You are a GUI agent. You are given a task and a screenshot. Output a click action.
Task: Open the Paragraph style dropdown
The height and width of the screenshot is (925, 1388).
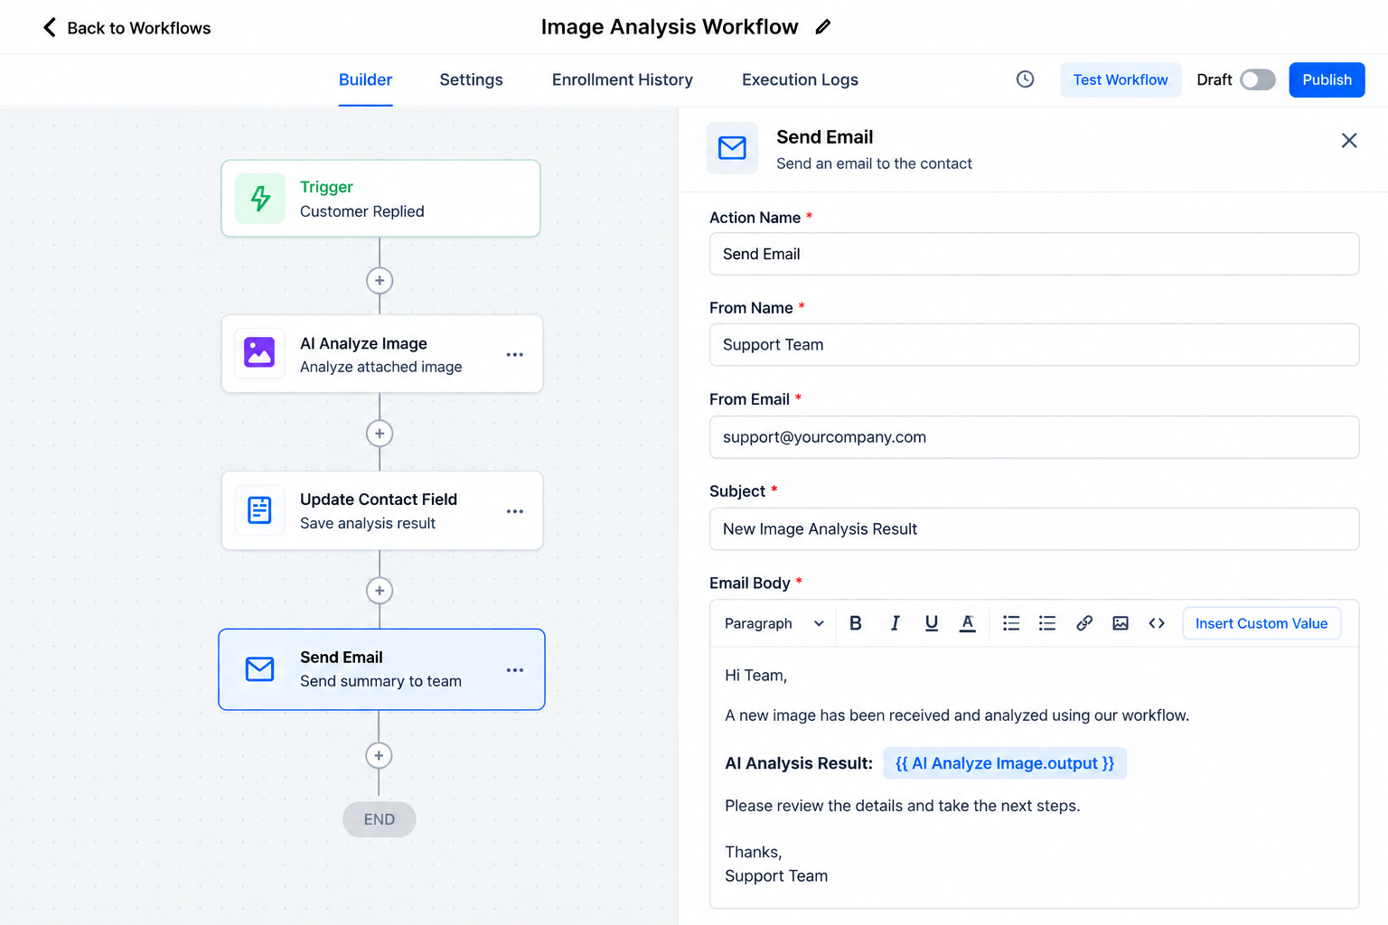point(774,623)
